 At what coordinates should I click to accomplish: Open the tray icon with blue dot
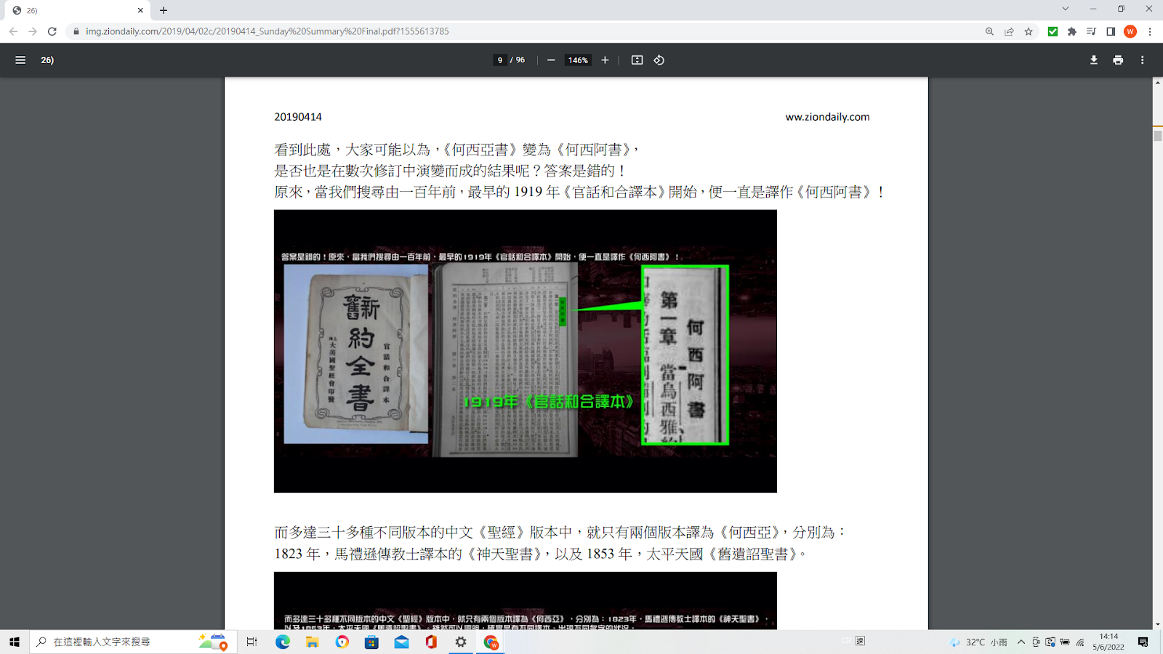pos(1050,642)
